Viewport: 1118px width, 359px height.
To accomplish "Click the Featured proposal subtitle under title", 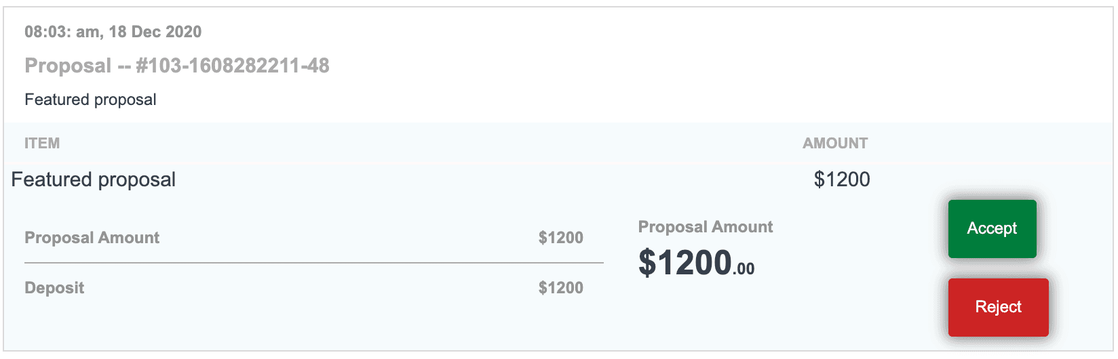I will 90,100.
